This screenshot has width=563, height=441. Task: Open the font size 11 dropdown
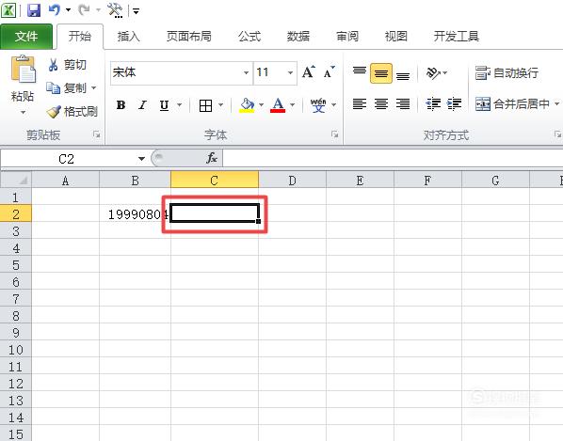click(290, 72)
